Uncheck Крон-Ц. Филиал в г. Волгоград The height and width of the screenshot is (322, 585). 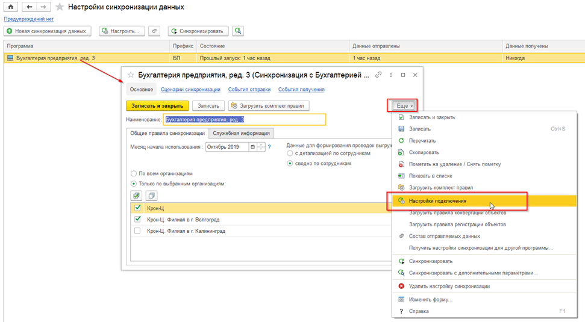(137, 219)
